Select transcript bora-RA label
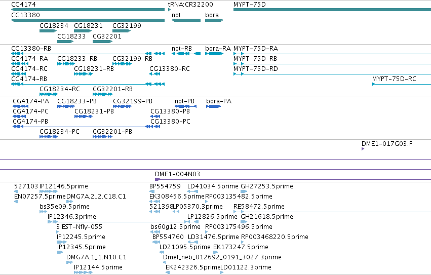Viewport: 431px width, 275px height. pos(218,49)
